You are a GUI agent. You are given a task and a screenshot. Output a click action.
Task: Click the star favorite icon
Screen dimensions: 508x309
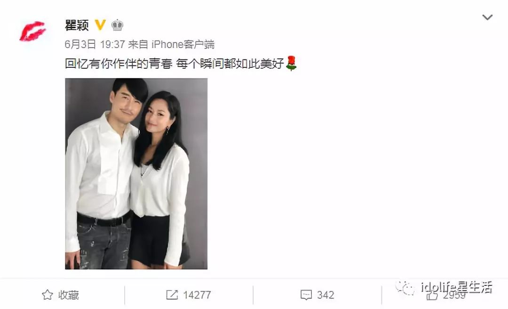48,295
